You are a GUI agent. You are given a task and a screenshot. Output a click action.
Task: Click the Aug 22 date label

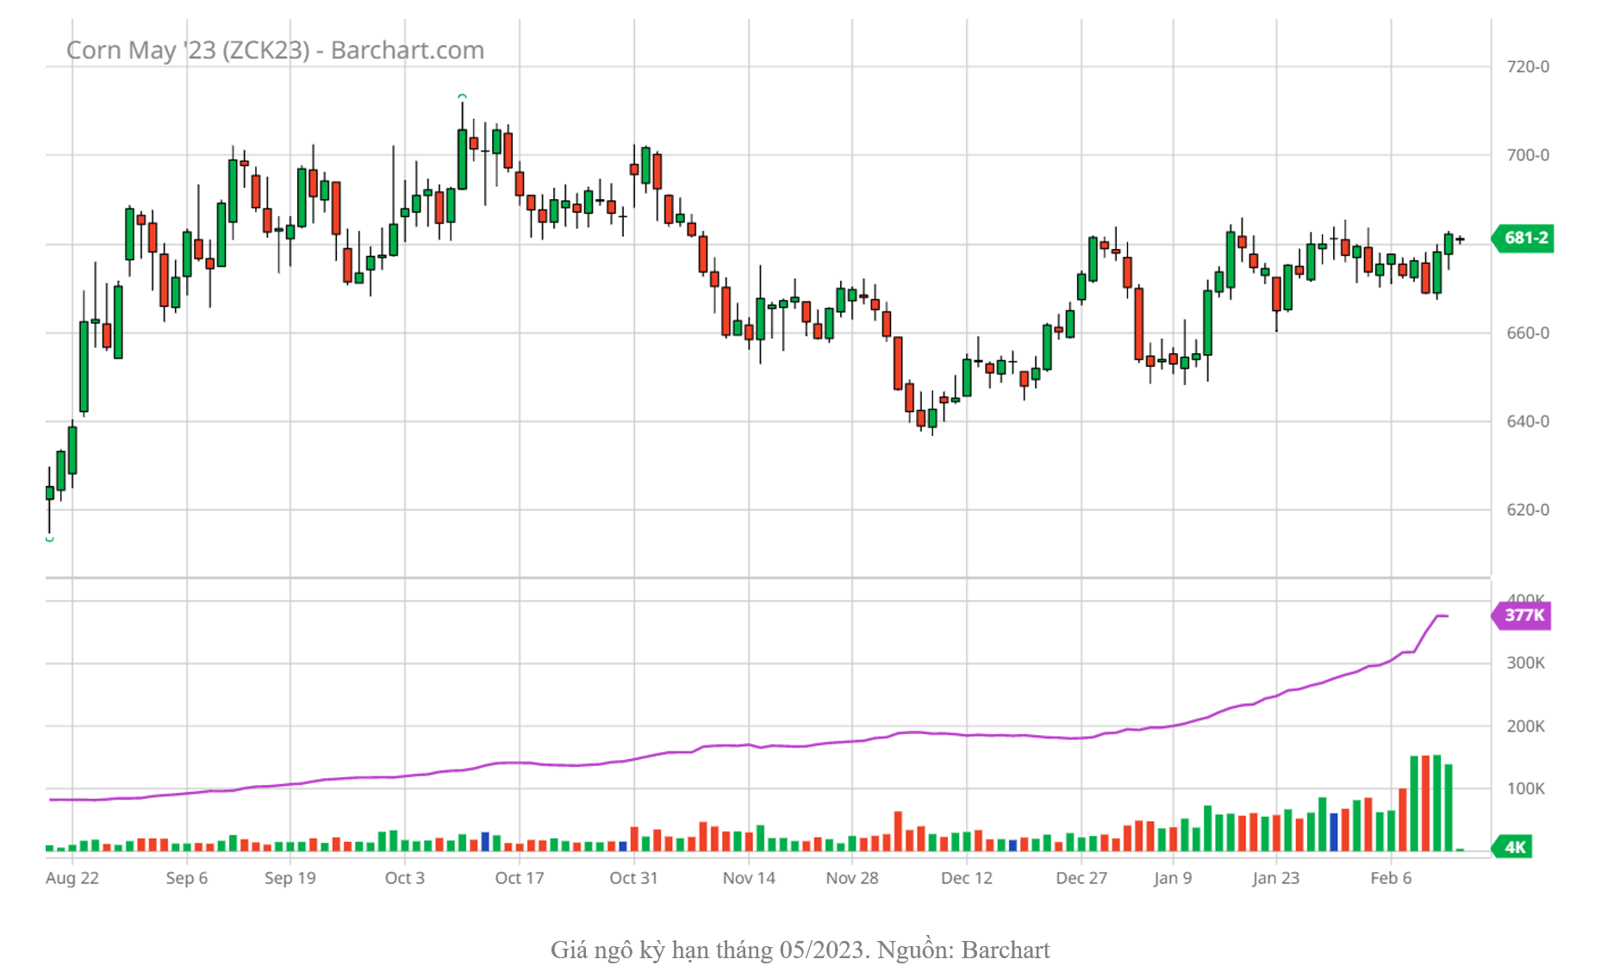72,878
